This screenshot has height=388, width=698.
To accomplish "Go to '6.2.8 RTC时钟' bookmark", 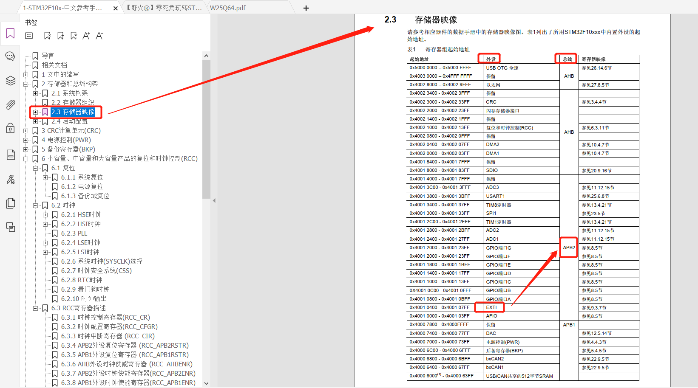I will [x=82, y=280].
